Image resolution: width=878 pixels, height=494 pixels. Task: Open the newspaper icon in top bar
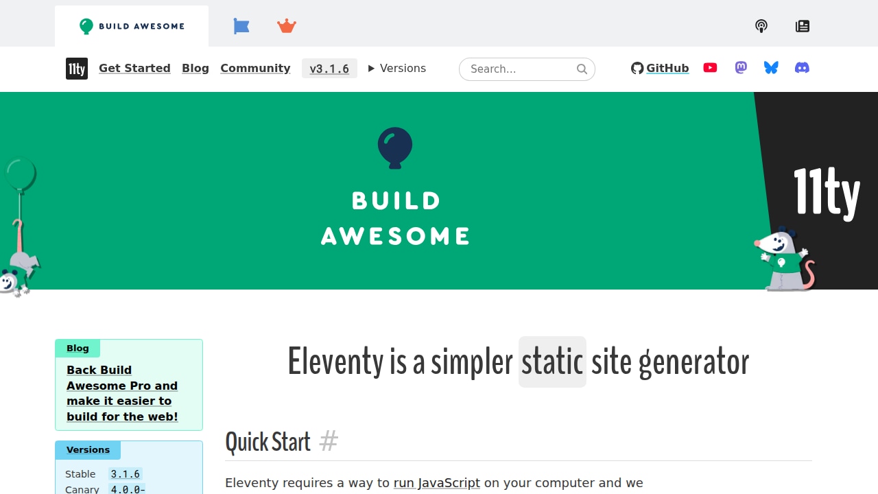point(803,26)
